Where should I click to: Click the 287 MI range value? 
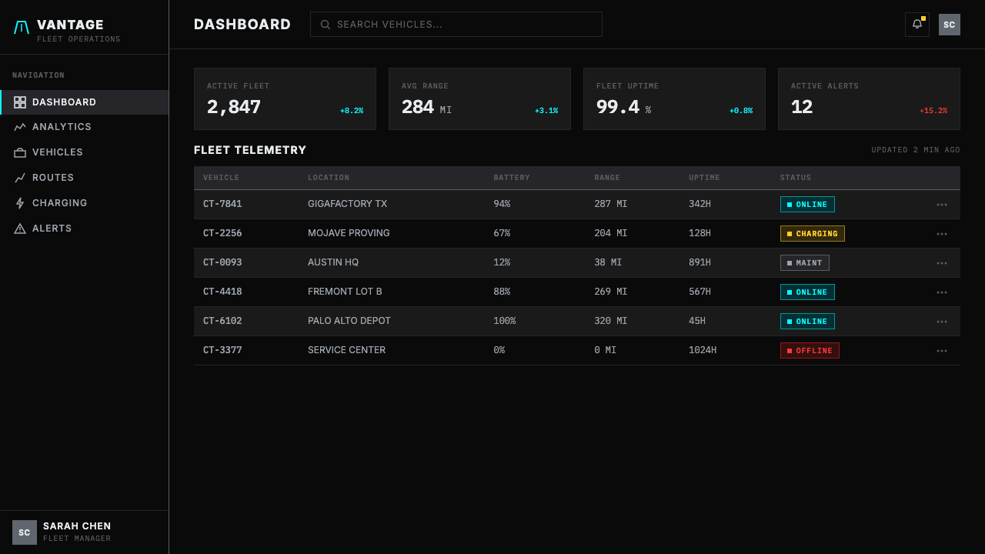coord(611,204)
